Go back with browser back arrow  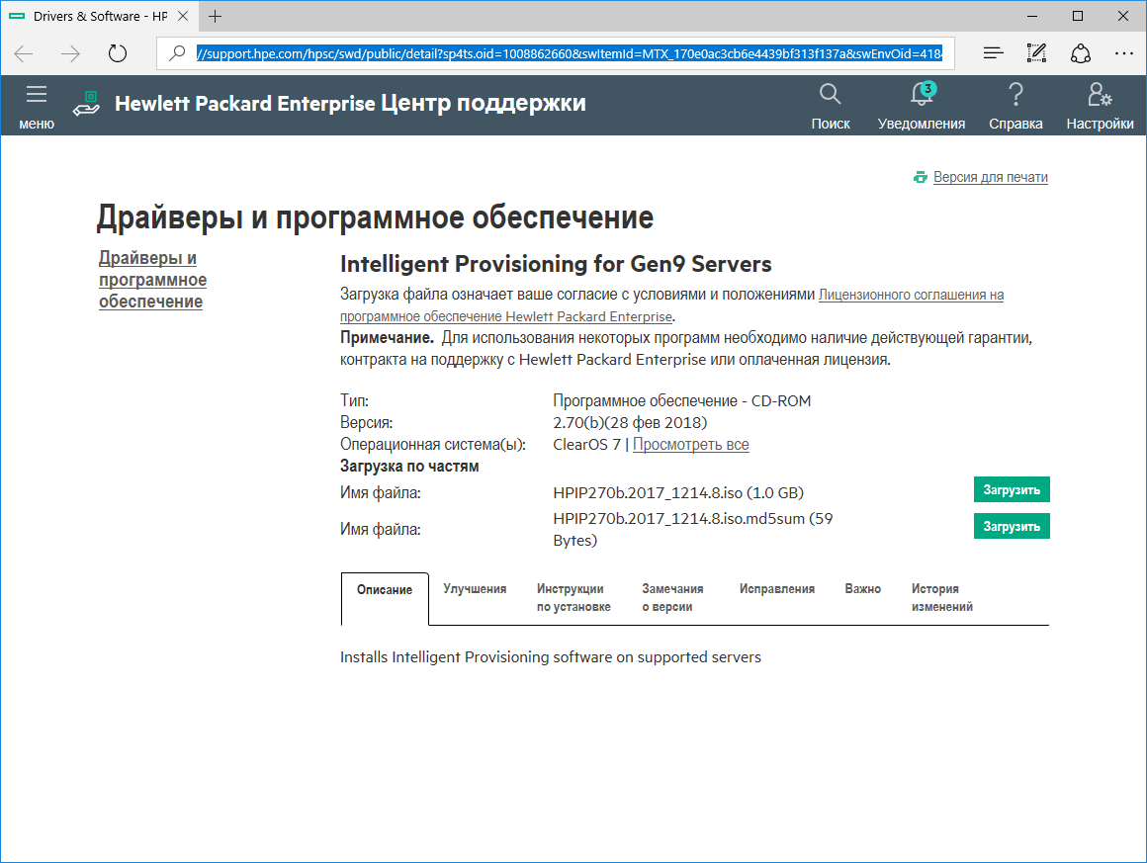(24, 53)
